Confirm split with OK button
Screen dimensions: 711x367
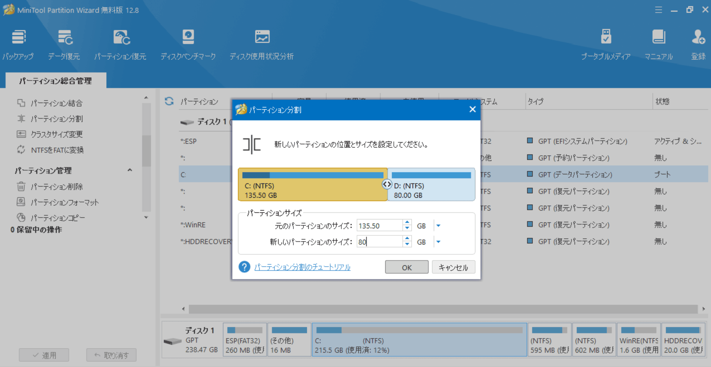point(407,267)
